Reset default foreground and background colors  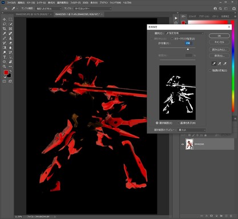[x=5, y=77]
